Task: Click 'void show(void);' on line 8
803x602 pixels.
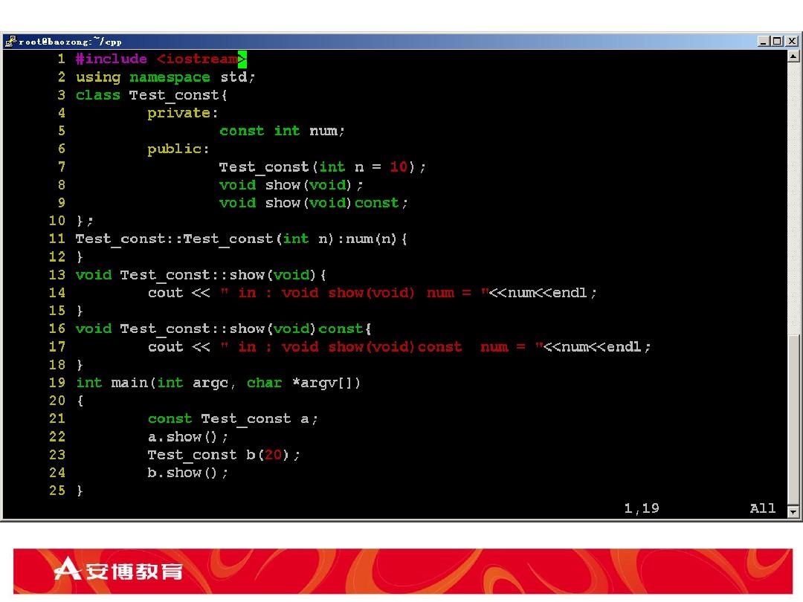Action: pos(291,185)
